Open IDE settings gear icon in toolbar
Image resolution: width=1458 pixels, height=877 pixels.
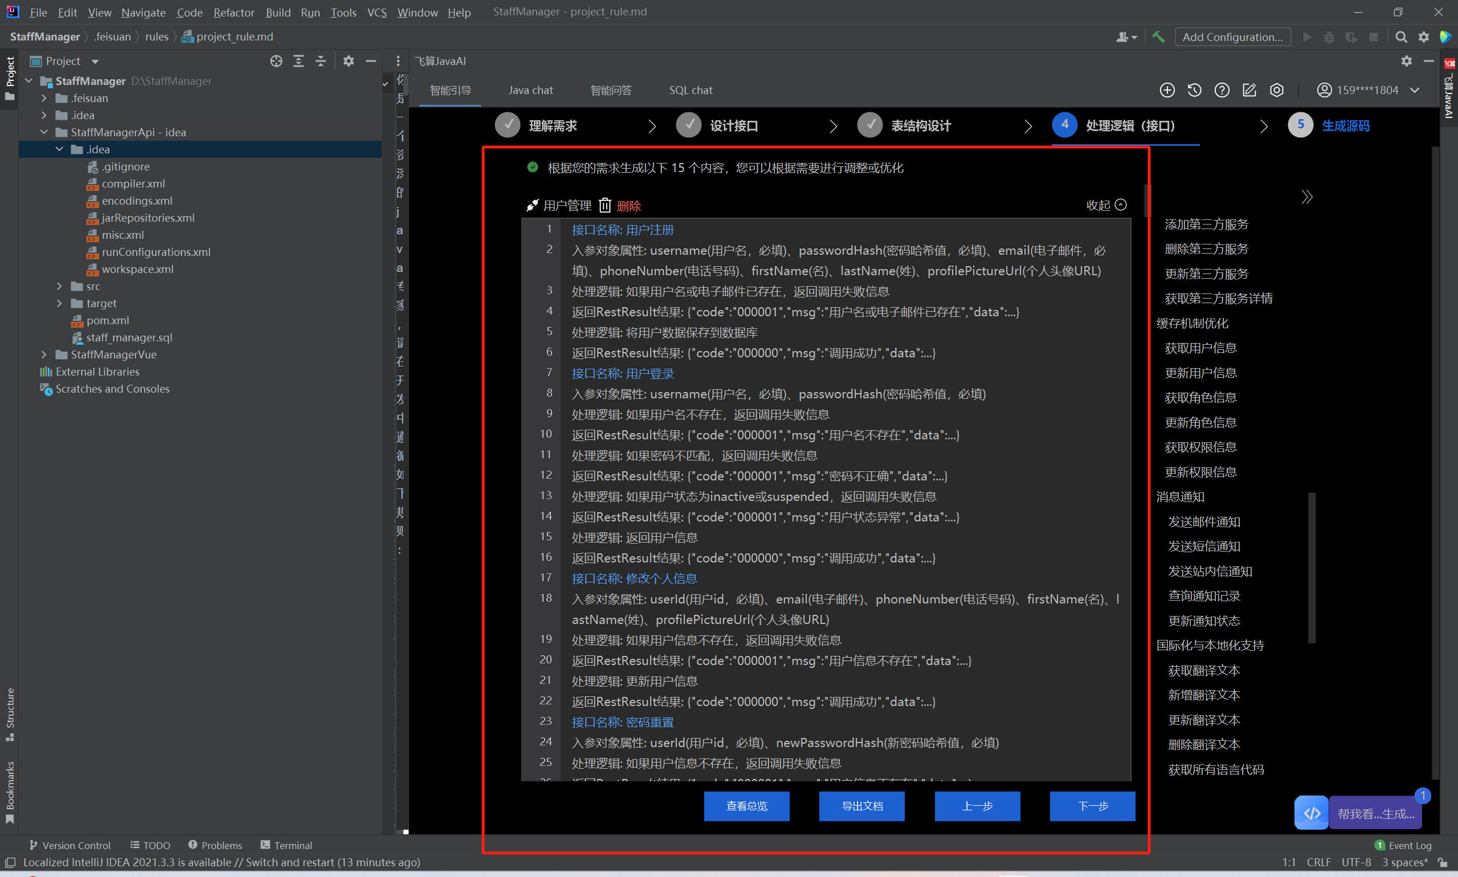(x=1424, y=36)
